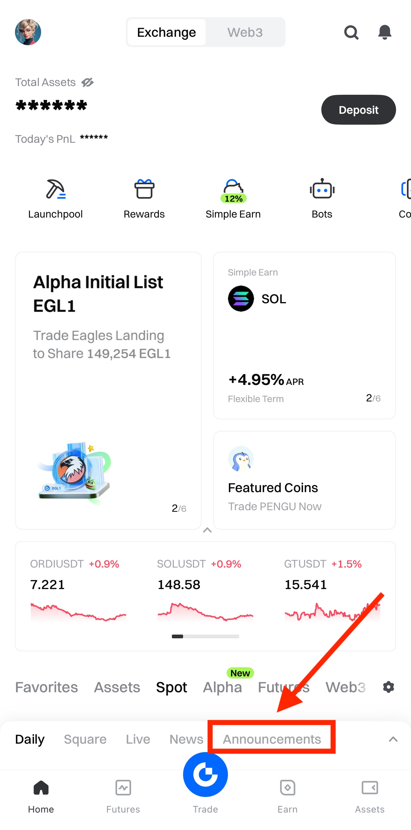The width and height of the screenshot is (411, 830).
Task: Tap the blue center Trade button
Action: pos(205,774)
